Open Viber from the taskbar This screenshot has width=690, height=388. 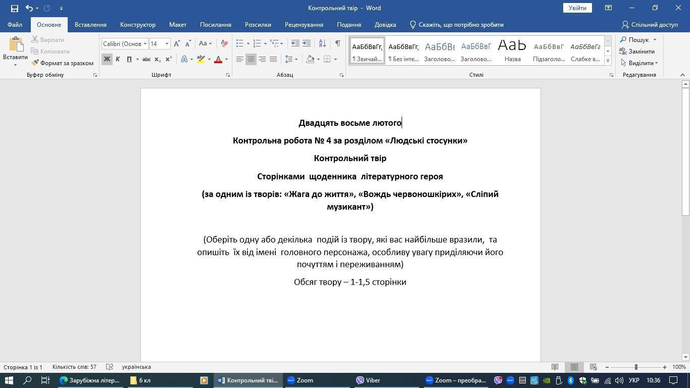(368, 380)
